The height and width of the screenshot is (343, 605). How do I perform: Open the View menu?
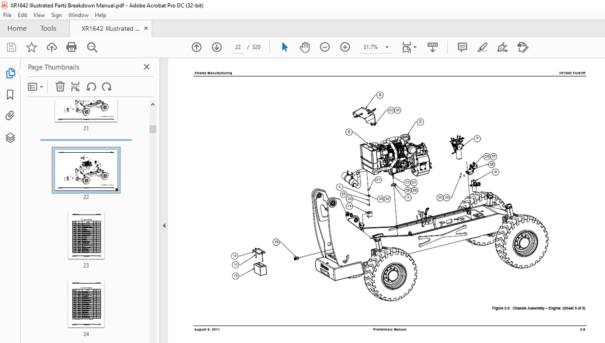point(39,15)
